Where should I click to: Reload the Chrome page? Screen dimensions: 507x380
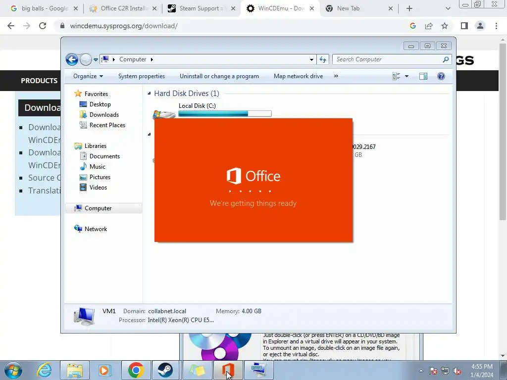click(43, 26)
